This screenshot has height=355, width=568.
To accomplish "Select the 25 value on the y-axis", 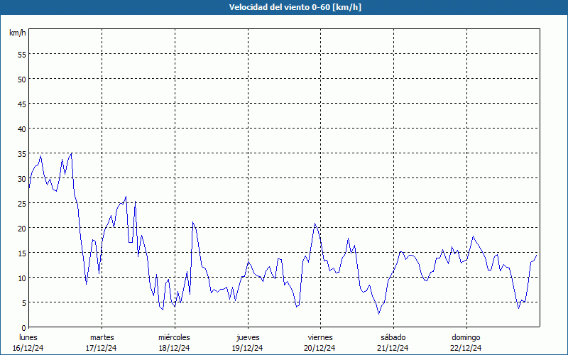I will pos(22,204).
